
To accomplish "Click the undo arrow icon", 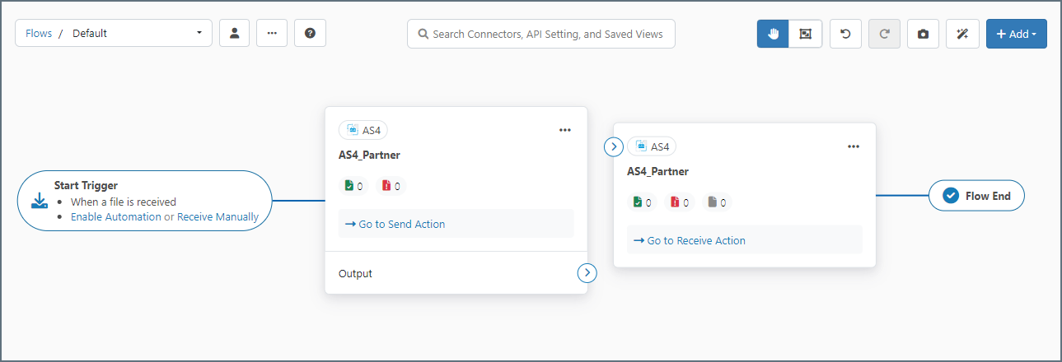I will click(x=845, y=34).
